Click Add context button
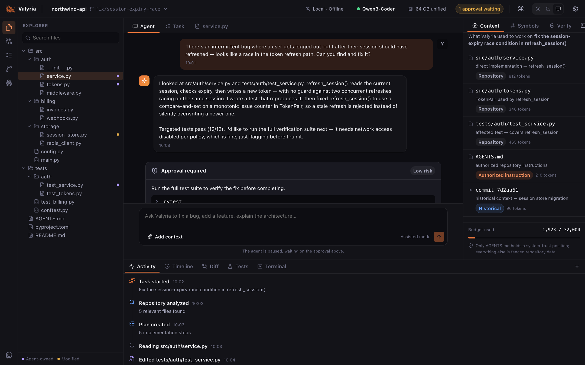The height and width of the screenshot is (365, 585). tap(165, 237)
